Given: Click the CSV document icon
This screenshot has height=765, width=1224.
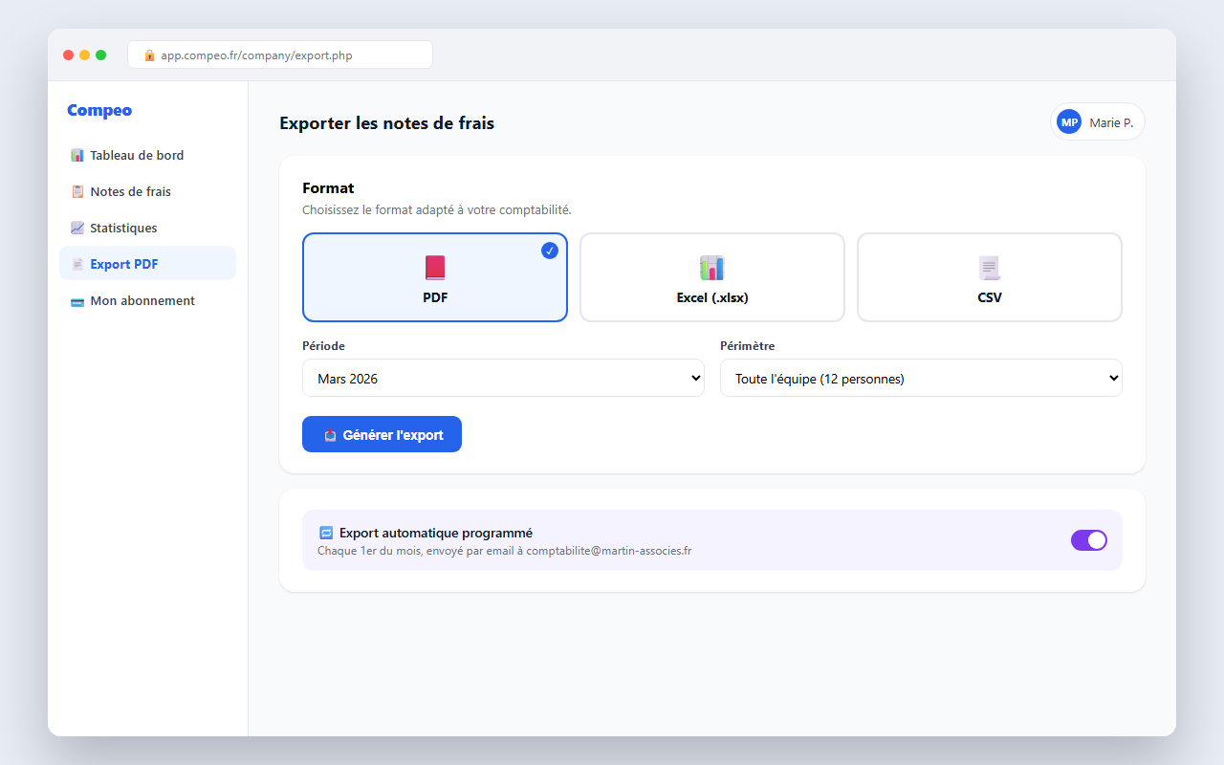Looking at the screenshot, I should [x=990, y=268].
